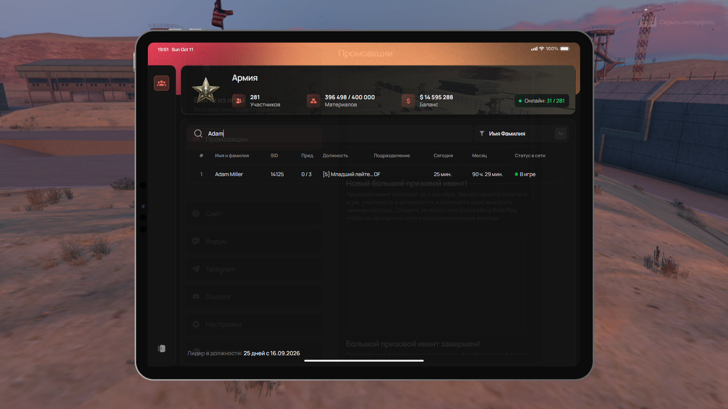Click the "Армия" faction title
Viewport: 728px width, 409px height.
tap(245, 78)
